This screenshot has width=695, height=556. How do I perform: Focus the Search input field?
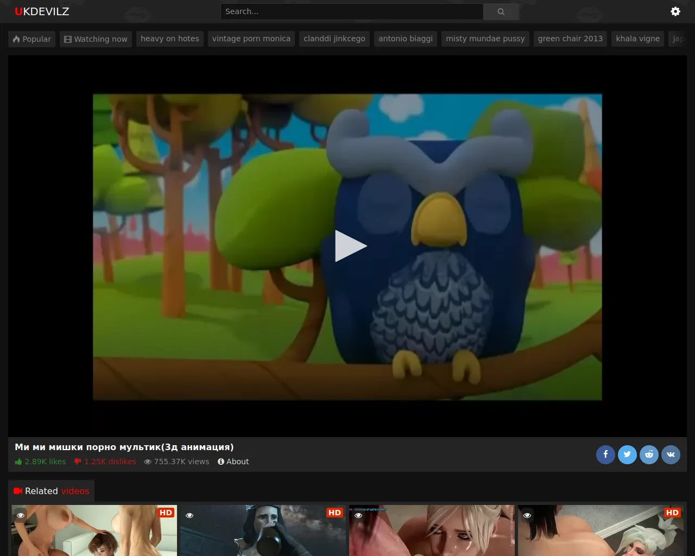point(351,11)
